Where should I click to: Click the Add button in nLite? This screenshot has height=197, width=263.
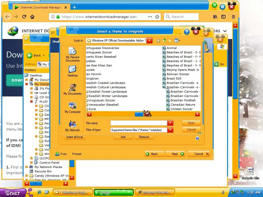click(123, 137)
